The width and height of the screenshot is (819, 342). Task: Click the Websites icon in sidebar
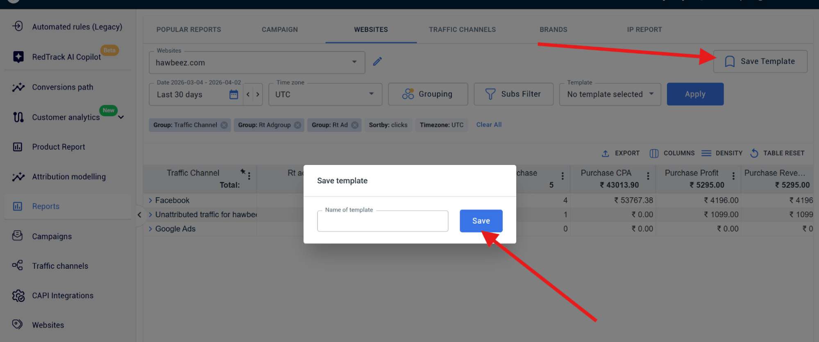click(x=18, y=324)
